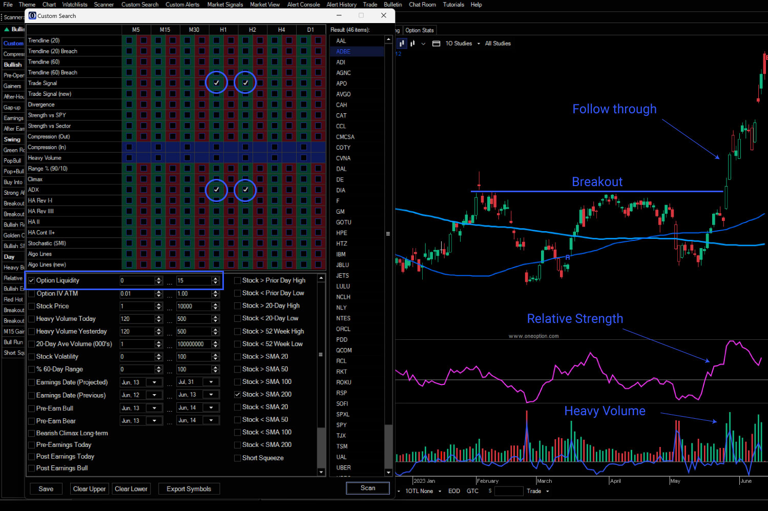768x511 pixels.
Task: Increase the Stock Price maximum using the up stepper
Action: (215, 303)
